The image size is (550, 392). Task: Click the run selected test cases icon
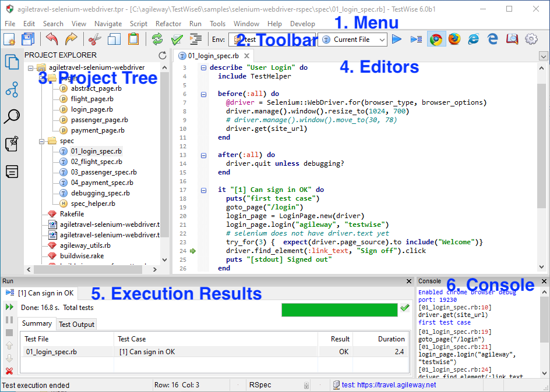417,39
